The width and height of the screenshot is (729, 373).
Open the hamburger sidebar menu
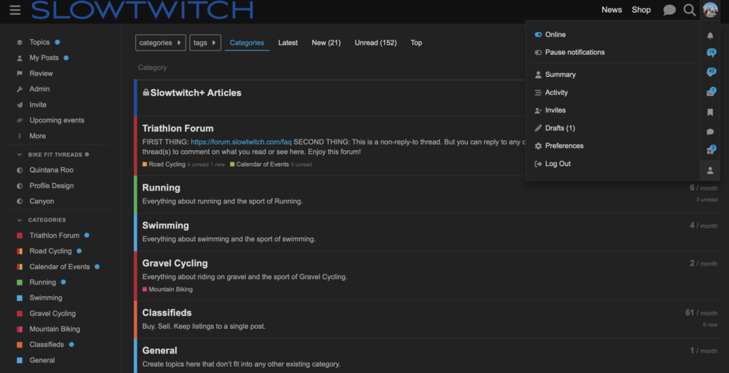[x=15, y=10]
